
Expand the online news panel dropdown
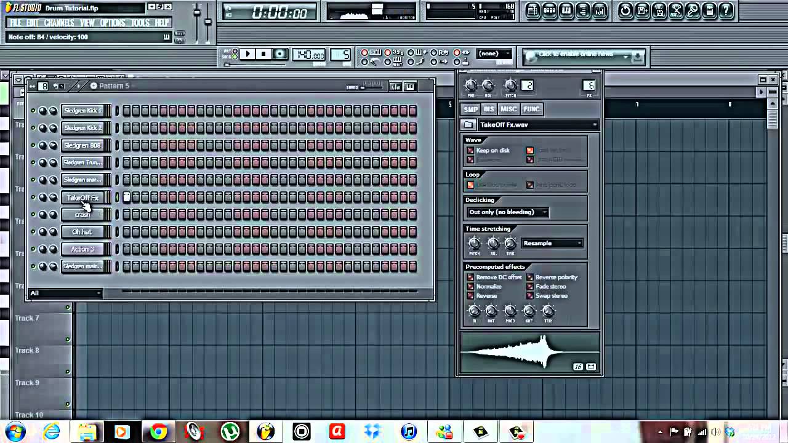point(625,57)
